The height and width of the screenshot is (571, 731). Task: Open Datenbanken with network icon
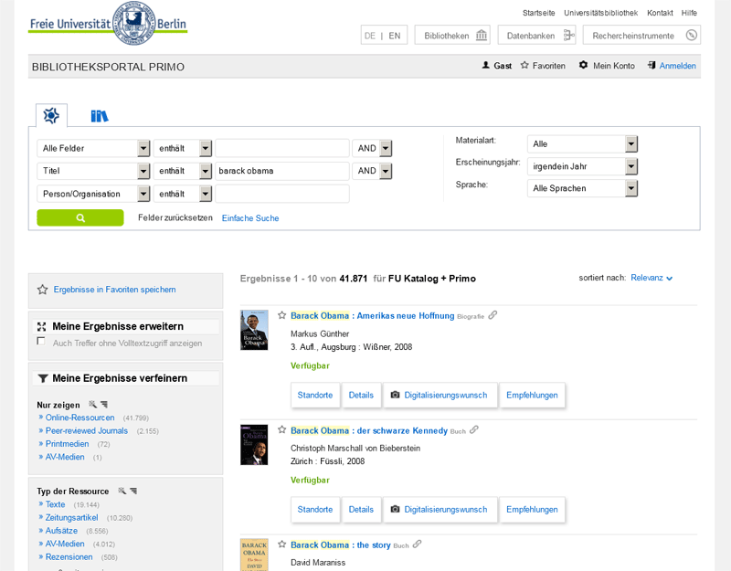click(x=536, y=36)
